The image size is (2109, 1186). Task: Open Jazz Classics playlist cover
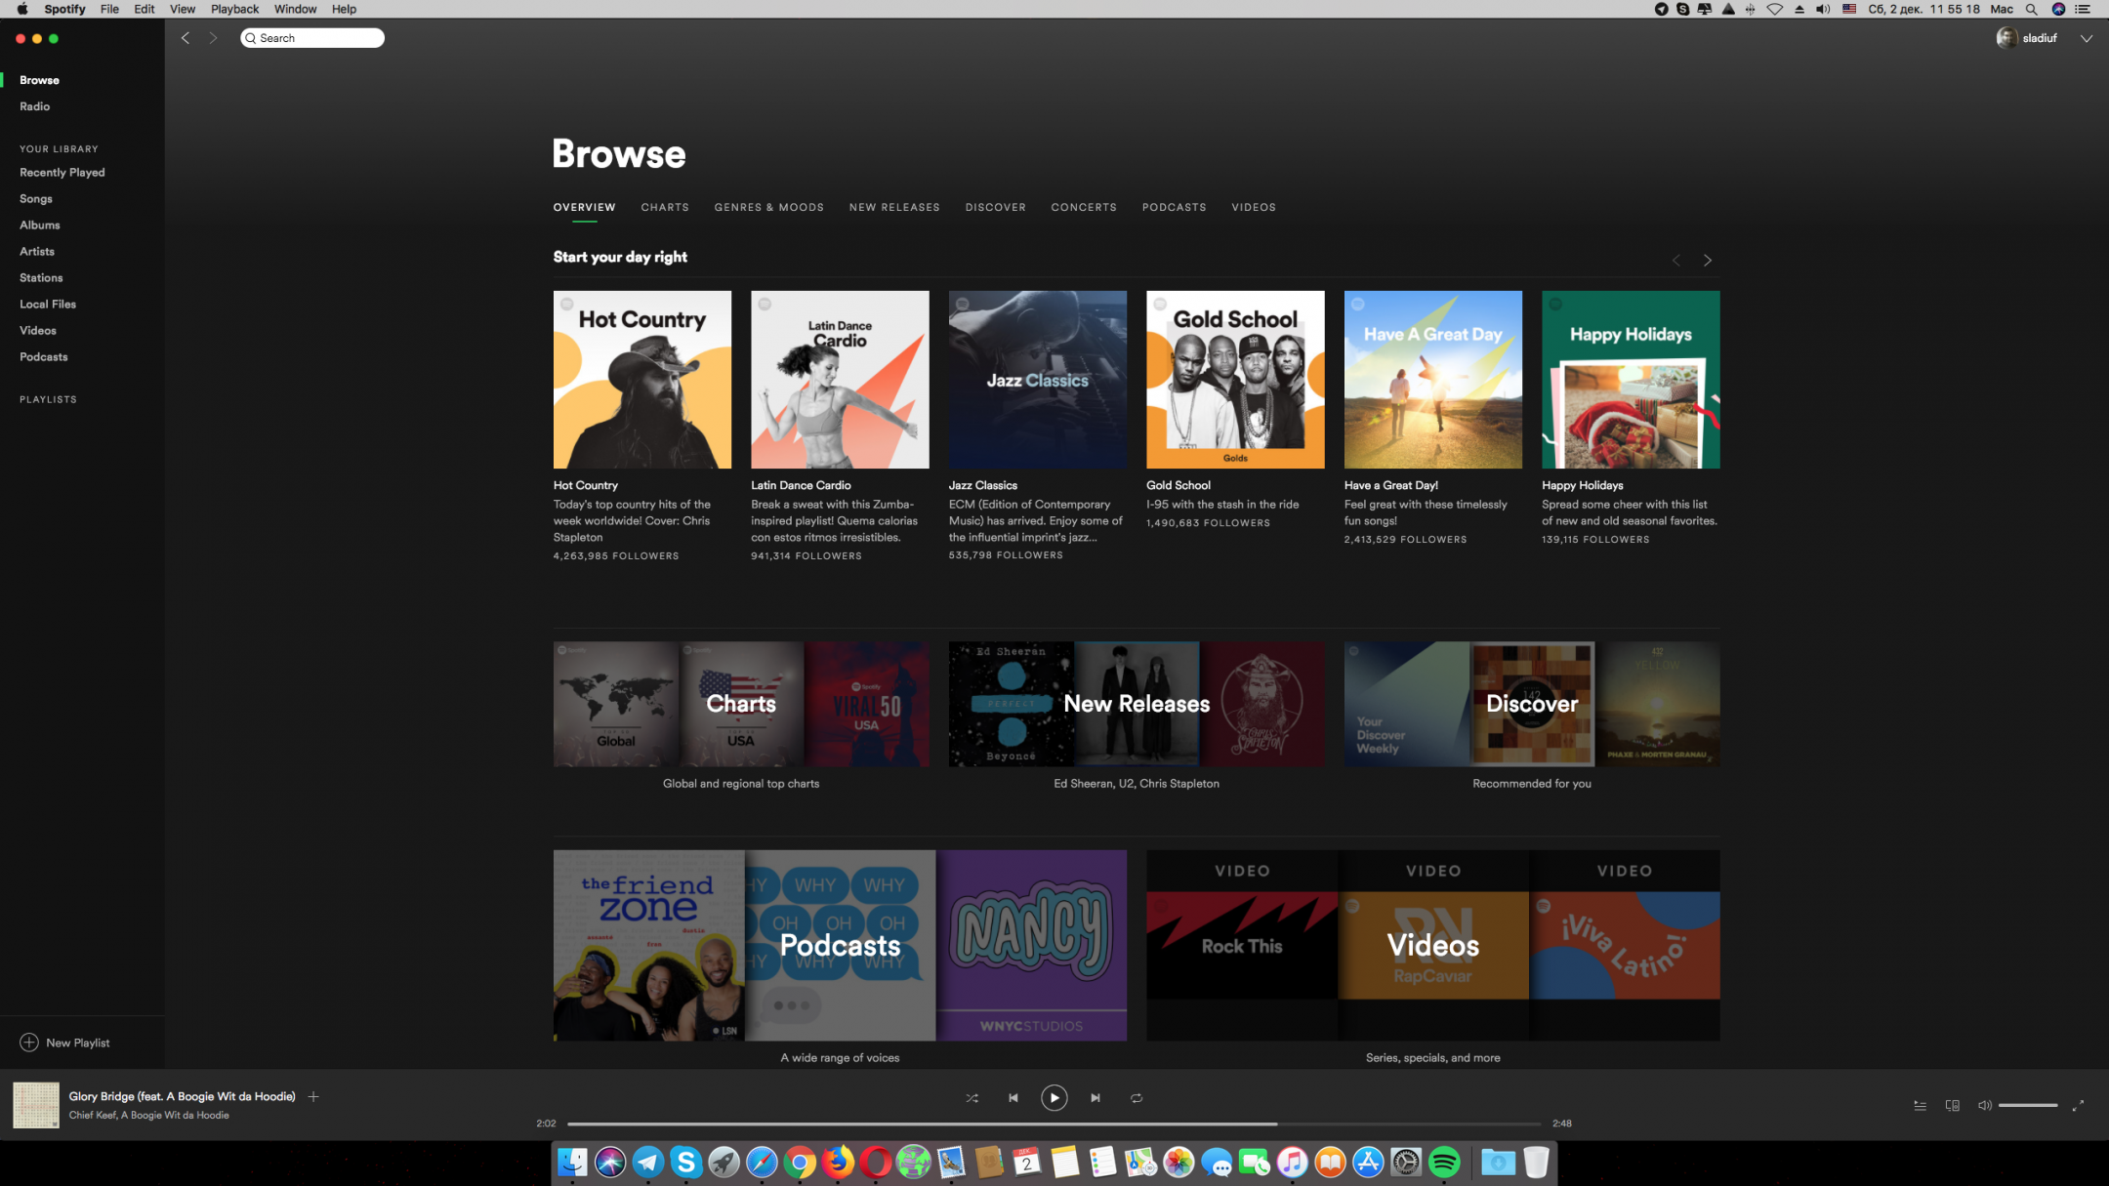click(1038, 380)
